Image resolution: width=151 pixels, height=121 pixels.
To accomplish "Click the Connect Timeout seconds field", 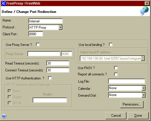I will click(x=58, y=70).
